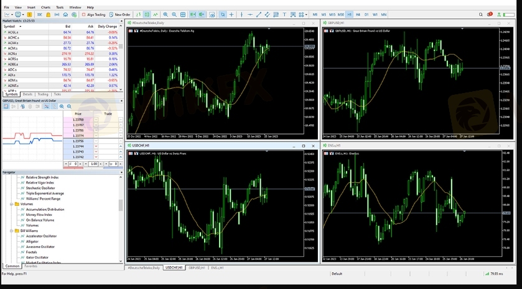Collapse the Bill Williams folder in Navigator
The image size is (522, 289).
coord(11,230)
